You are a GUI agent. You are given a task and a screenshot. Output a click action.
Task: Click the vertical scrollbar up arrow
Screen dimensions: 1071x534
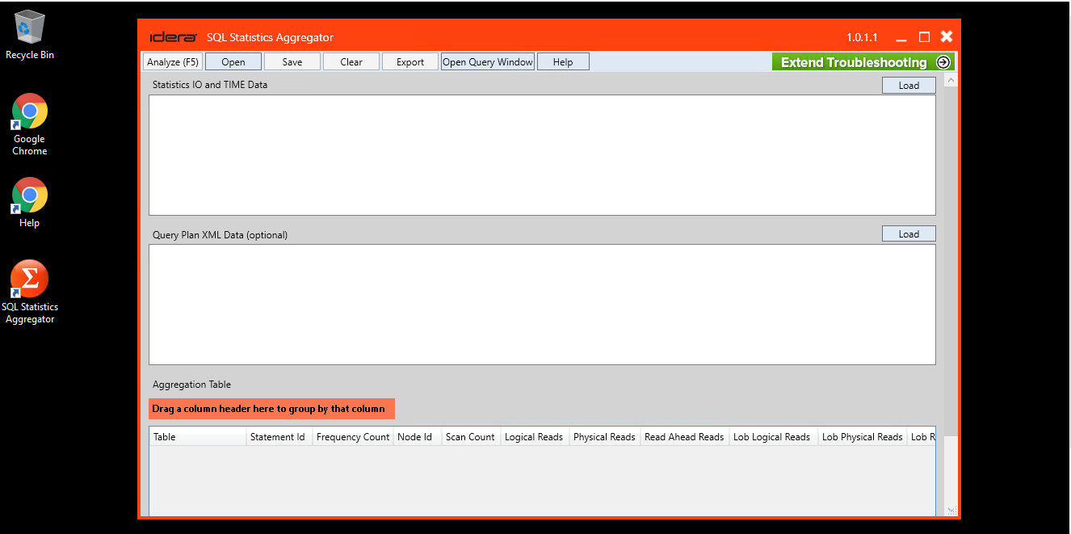coord(951,81)
